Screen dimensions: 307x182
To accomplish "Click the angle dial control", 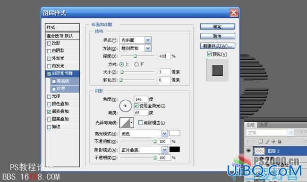I will [125, 106].
